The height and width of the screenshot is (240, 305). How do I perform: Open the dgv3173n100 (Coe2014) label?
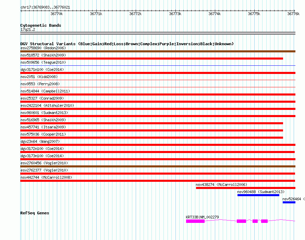42,156
